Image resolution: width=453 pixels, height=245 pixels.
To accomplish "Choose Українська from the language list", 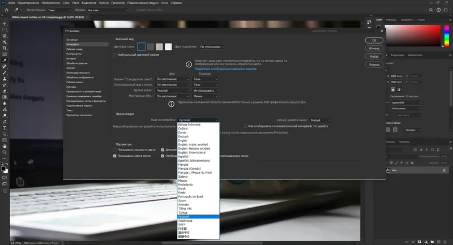I will [x=198, y=221].
